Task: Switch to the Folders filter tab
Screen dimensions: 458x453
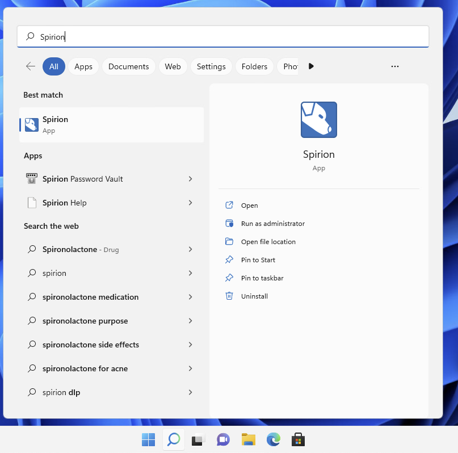Action: tap(254, 66)
